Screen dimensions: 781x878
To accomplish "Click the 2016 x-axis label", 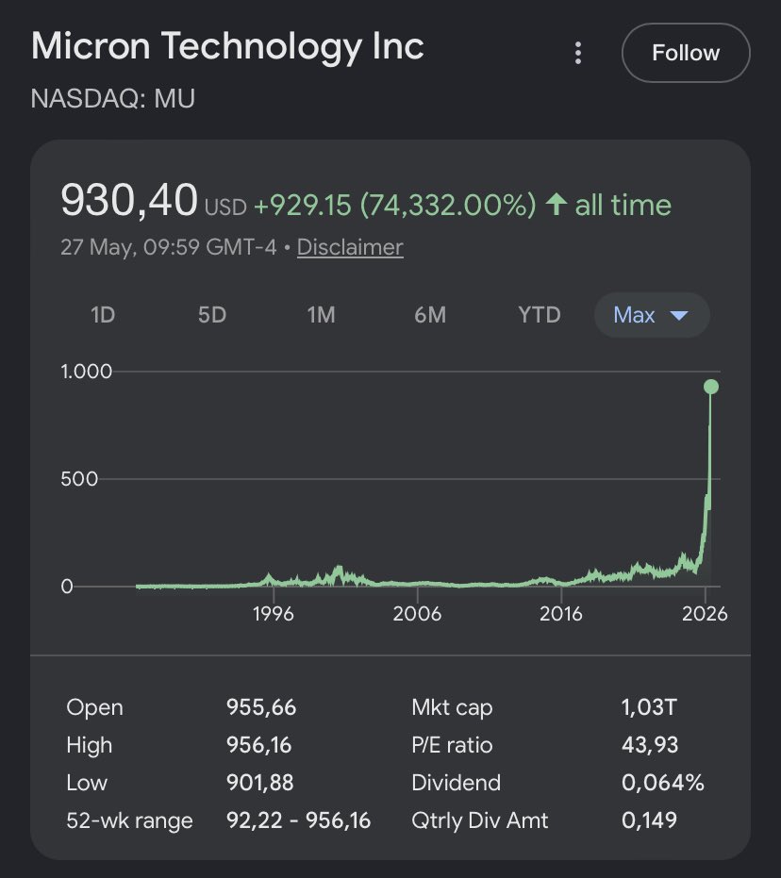I will coord(561,614).
